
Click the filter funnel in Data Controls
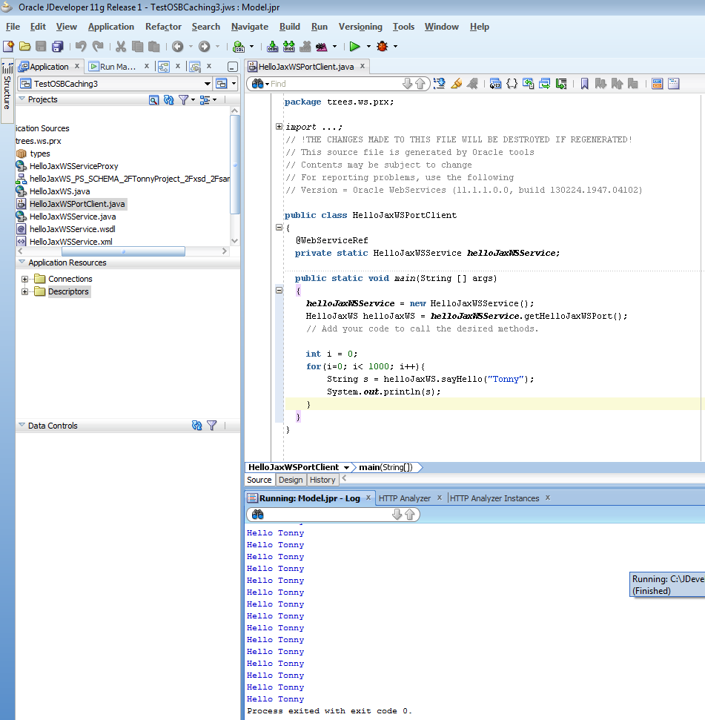(x=212, y=426)
